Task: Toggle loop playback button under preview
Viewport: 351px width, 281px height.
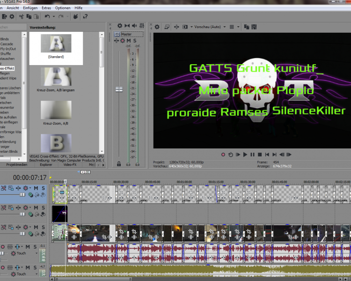Action: pos(231,155)
